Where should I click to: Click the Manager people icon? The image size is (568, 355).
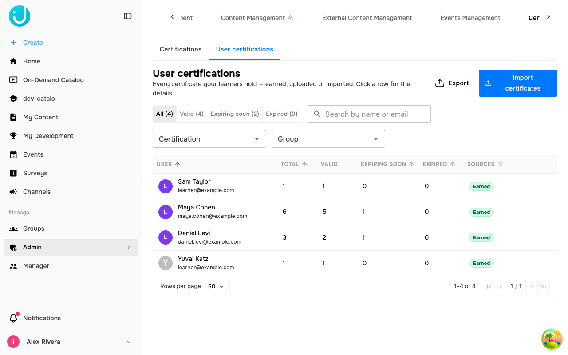click(13, 266)
